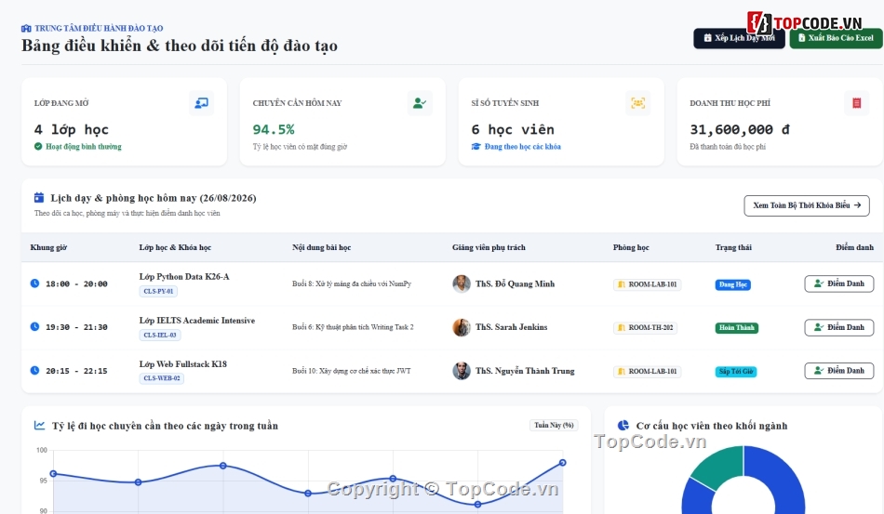This screenshot has width=884, height=514.
Task: Click lesson Buổi 8: Xử lý mảng đa chiều
Action: click(x=352, y=283)
